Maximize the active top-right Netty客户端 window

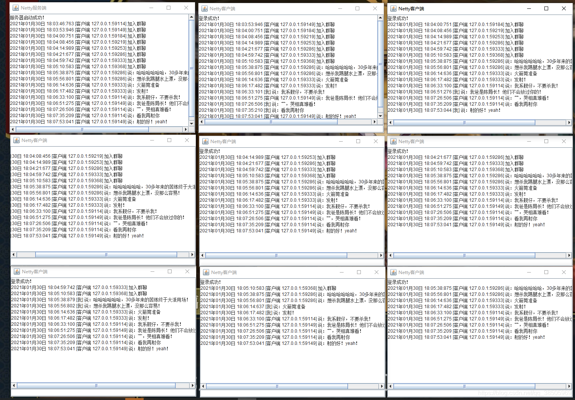coord(546,8)
